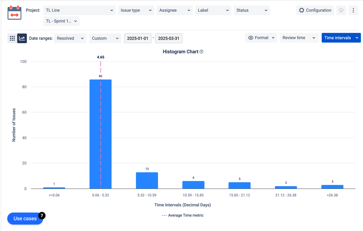
Task: Click the '0.06 - 5.32' axis label
Action: (x=101, y=195)
